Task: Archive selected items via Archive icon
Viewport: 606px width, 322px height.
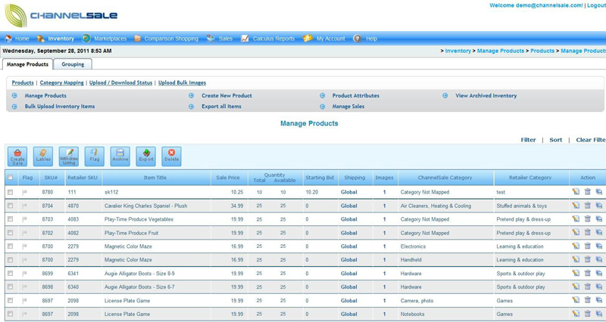Action: point(120,156)
